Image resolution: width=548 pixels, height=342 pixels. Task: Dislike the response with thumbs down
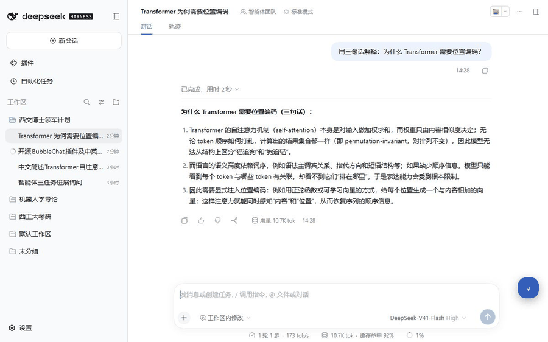pyautogui.click(x=218, y=220)
